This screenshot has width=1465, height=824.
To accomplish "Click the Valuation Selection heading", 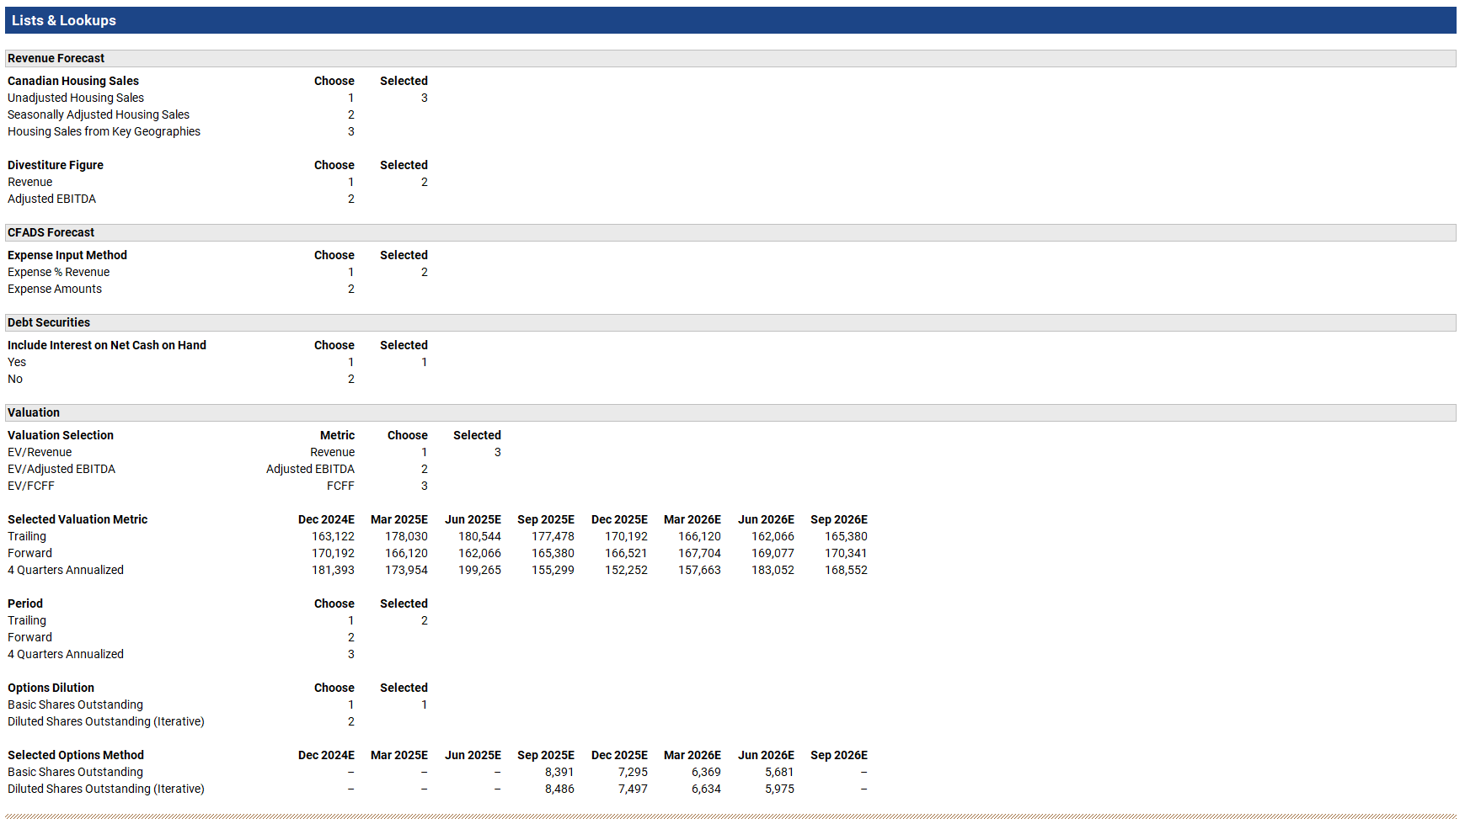I will 61,435.
